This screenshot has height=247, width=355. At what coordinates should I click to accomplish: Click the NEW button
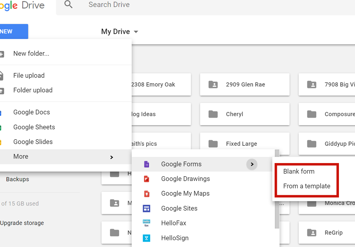[x=14, y=32]
